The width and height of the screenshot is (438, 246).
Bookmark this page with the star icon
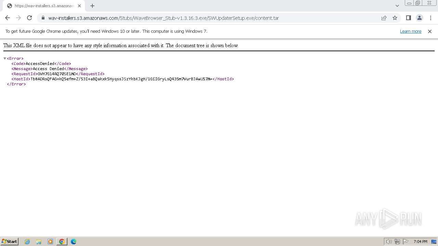click(395, 18)
